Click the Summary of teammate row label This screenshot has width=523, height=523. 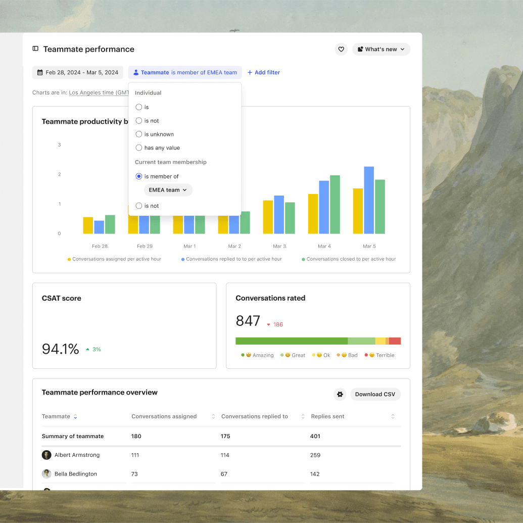click(73, 436)
